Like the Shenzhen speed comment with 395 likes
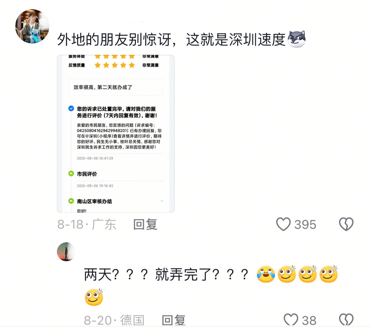This screenshot has height=330, width=370. point(283,224)
